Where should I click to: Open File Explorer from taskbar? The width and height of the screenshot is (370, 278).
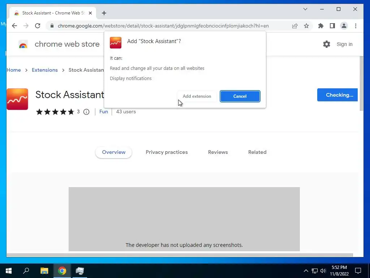coord(44,271)
